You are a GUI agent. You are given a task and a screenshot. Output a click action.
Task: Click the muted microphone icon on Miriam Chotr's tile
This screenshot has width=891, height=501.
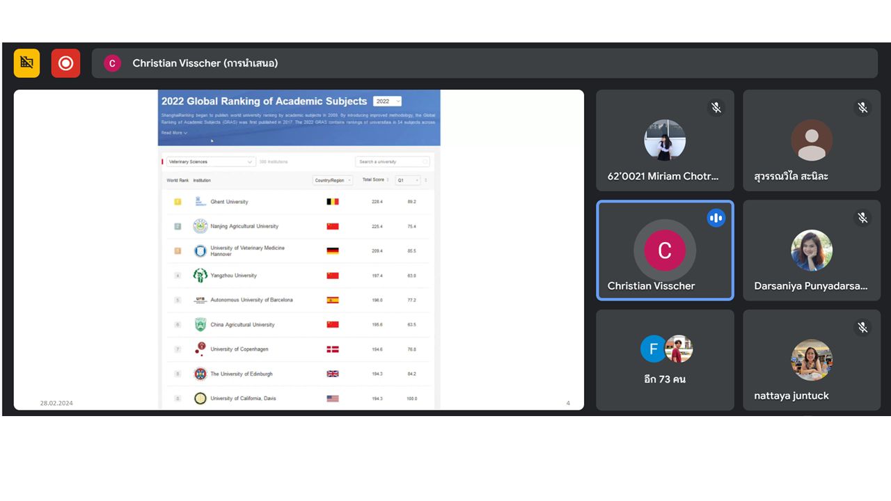click(x=716, y=108)
